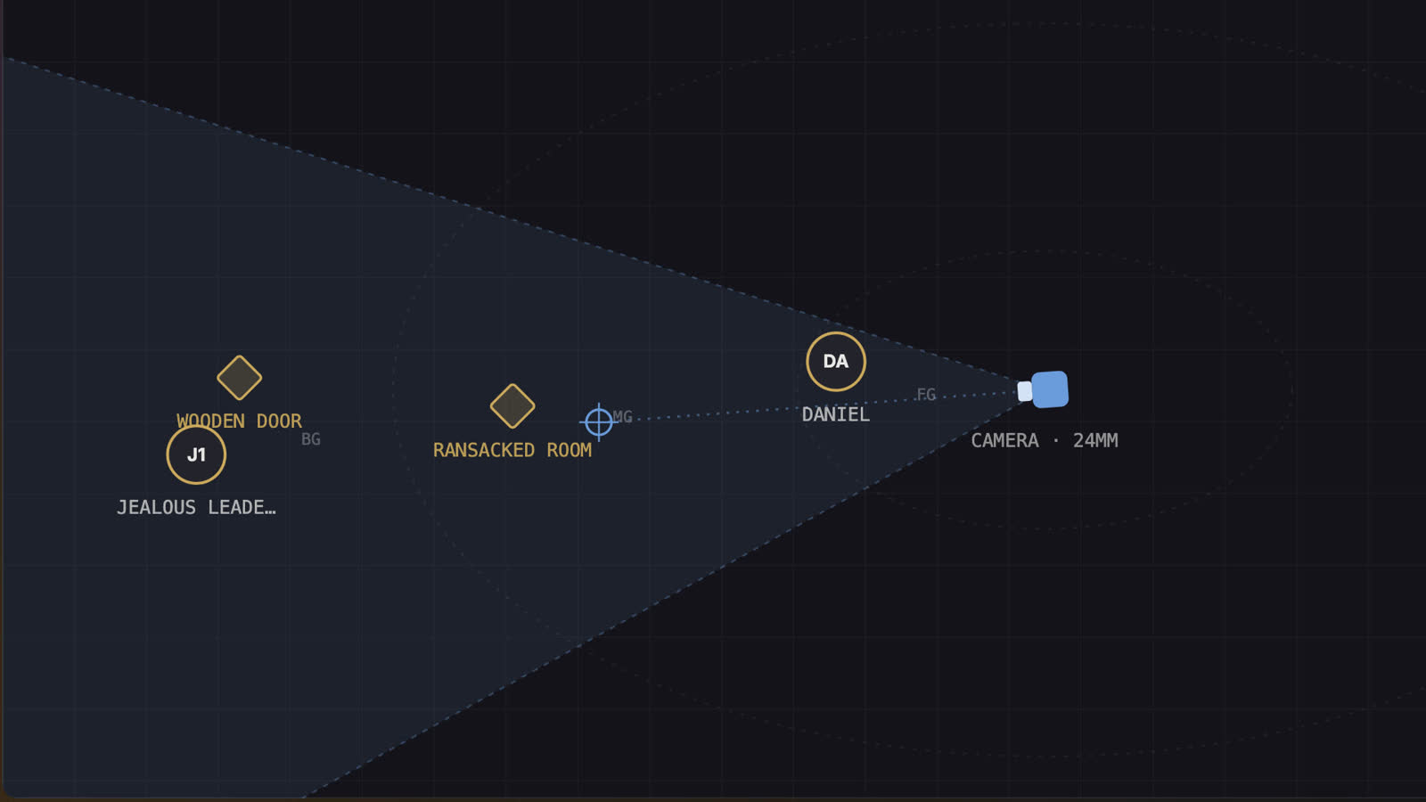The image size is (1426, 802).
Task: Select the J1 character marker
Action: [x=196, y=454]
